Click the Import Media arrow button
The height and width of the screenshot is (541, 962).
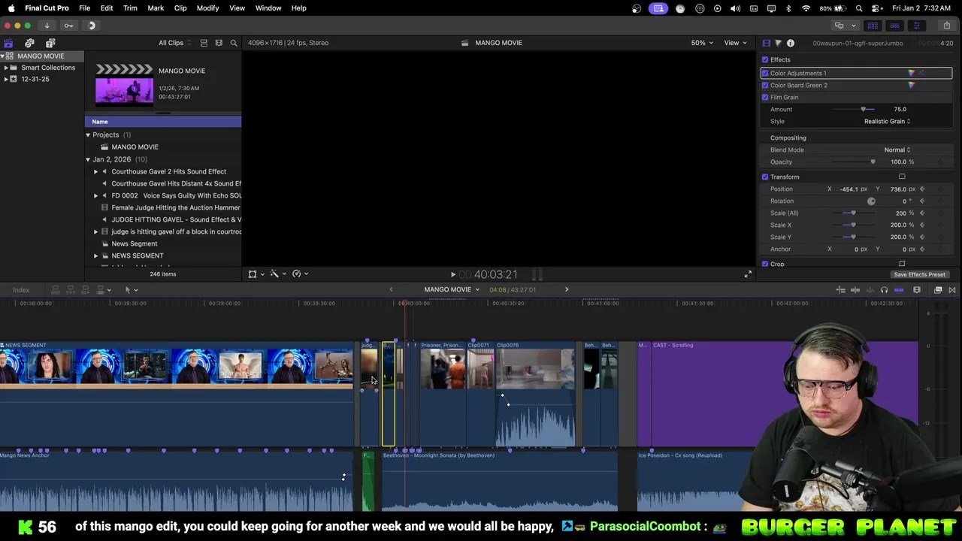[x=47, y=26]
